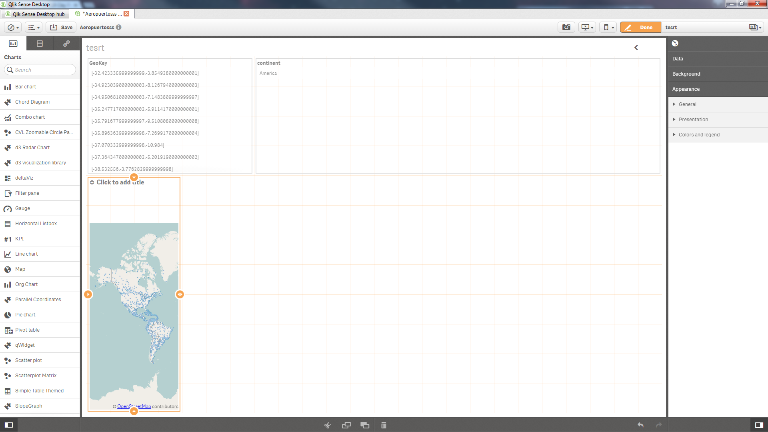768x432 pixels.
Task: Select the Bar chart tool
Action: click(25, 86)
